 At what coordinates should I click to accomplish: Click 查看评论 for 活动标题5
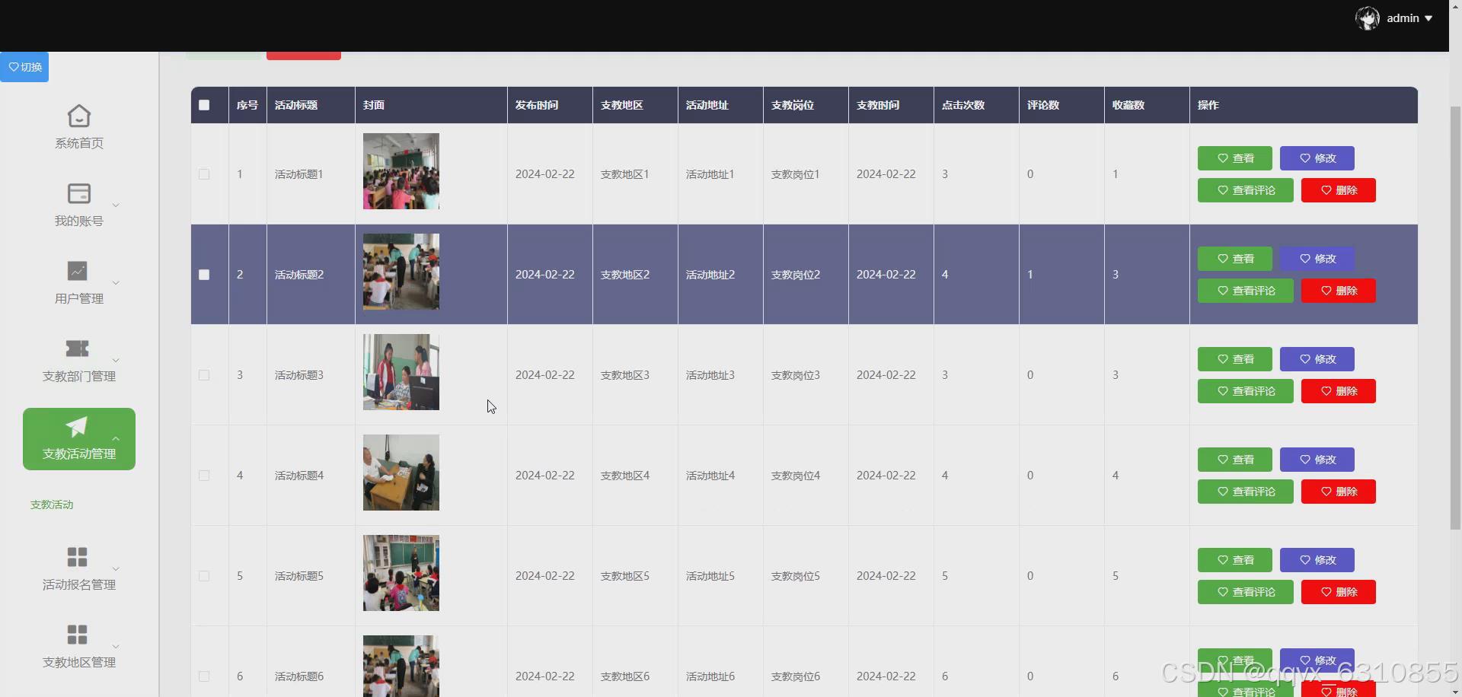(1245, 592)
